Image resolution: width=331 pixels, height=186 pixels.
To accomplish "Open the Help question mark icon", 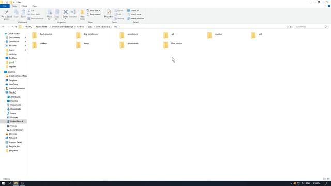I will 329,6.
